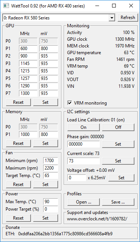The width and height of the screenshot is (140, 242).
Task: Click GPU P6 MHz field showing 1290
Action: [x=28, y=86]
